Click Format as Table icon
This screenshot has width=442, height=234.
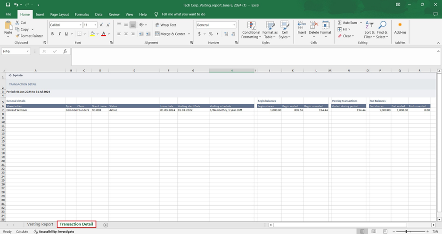click(270, 25)
